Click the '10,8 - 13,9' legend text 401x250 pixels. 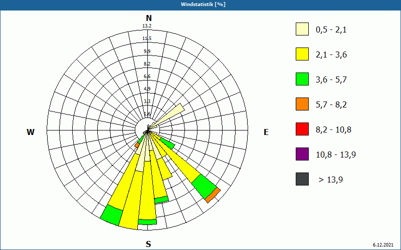(336, 155)
